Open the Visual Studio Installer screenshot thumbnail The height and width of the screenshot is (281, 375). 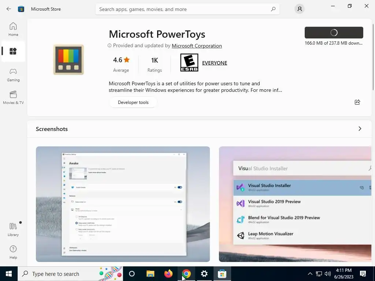295,204
